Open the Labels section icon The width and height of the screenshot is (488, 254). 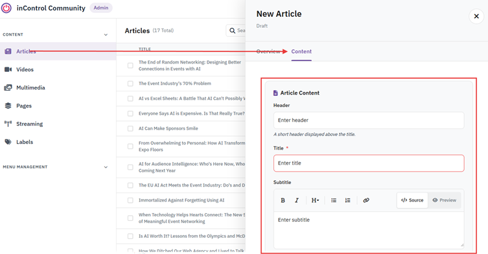(x=8, y=142)
